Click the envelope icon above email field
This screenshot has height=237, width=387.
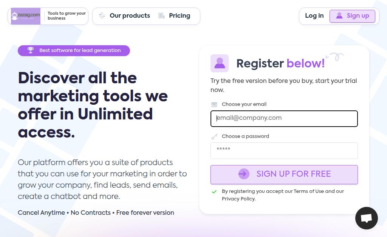(214, 104)
